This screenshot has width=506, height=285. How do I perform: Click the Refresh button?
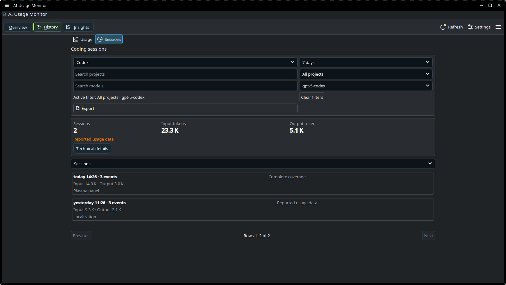[451, 27]
